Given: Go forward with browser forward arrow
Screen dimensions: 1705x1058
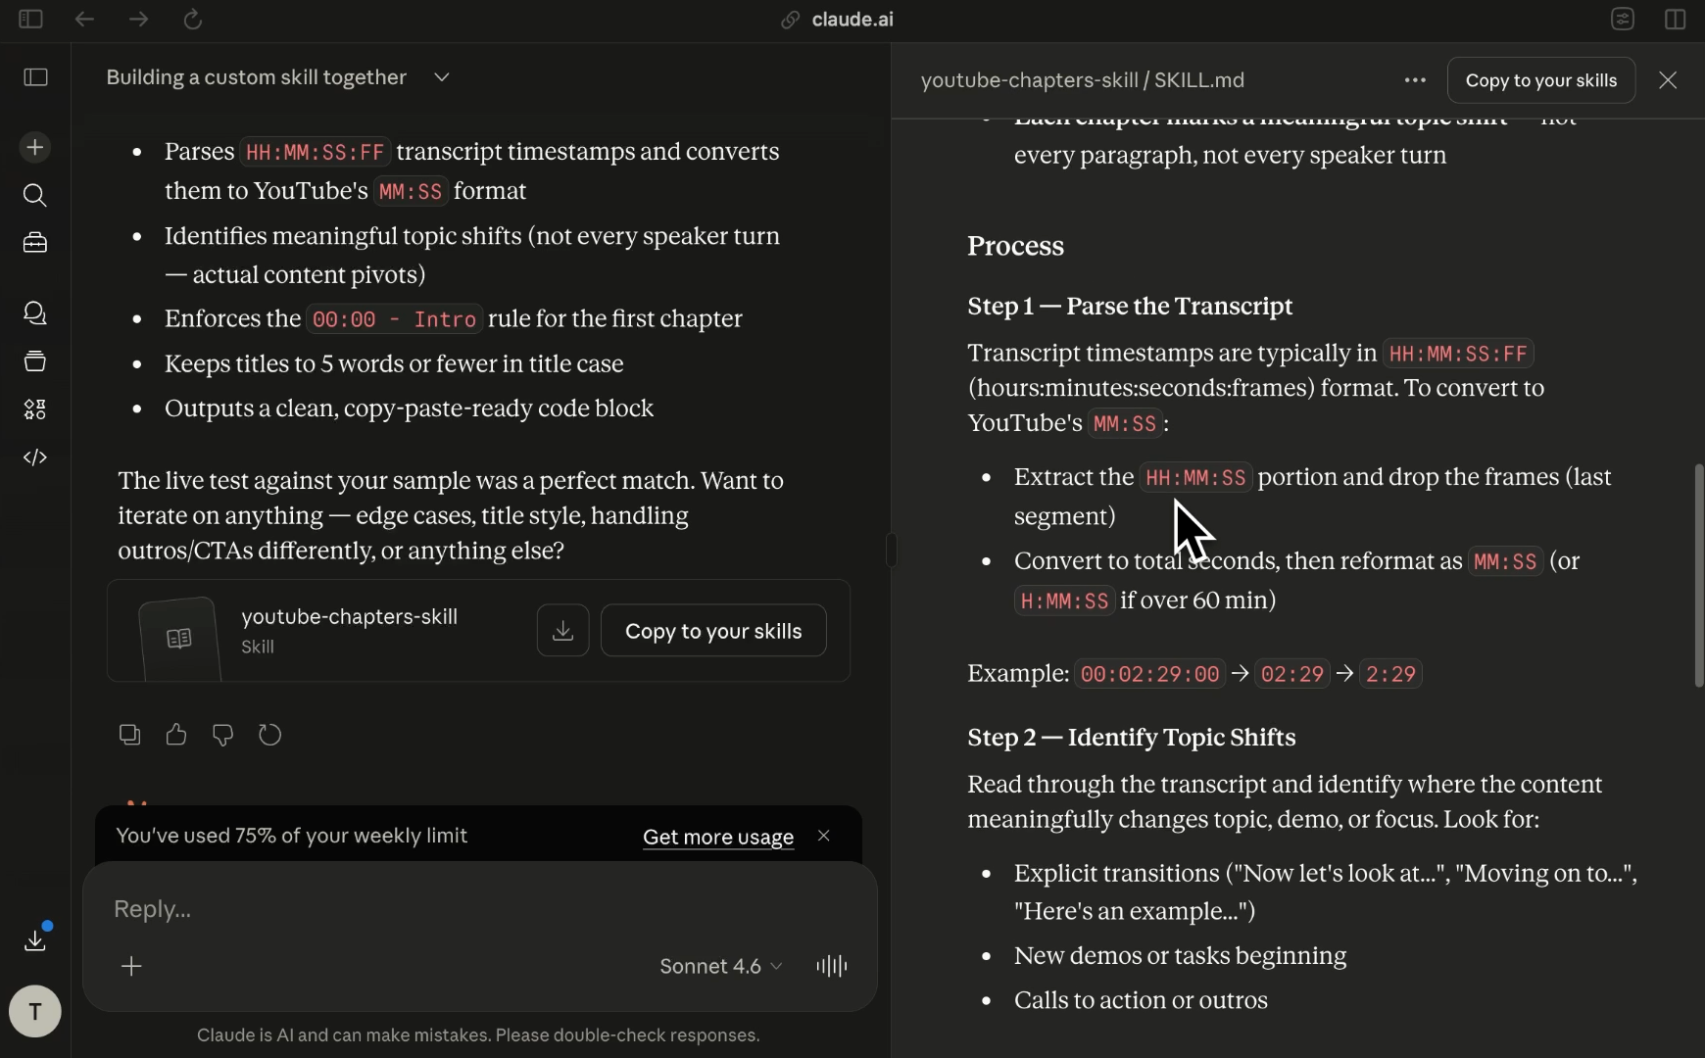Looking at the screenshot, I should [138, 19].
